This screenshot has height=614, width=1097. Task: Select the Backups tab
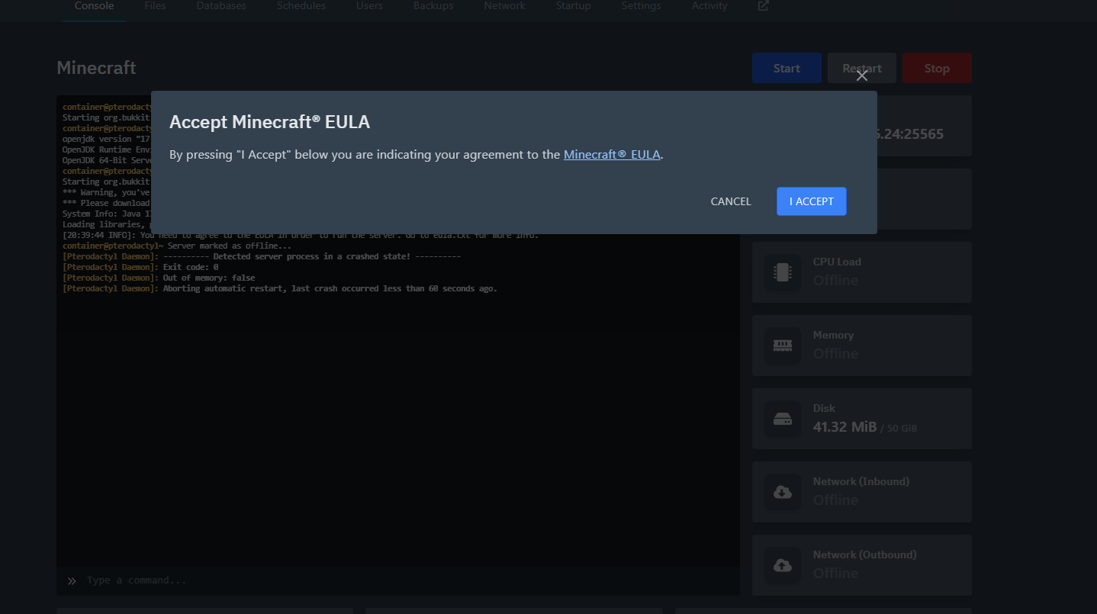[x=433, y=6]
